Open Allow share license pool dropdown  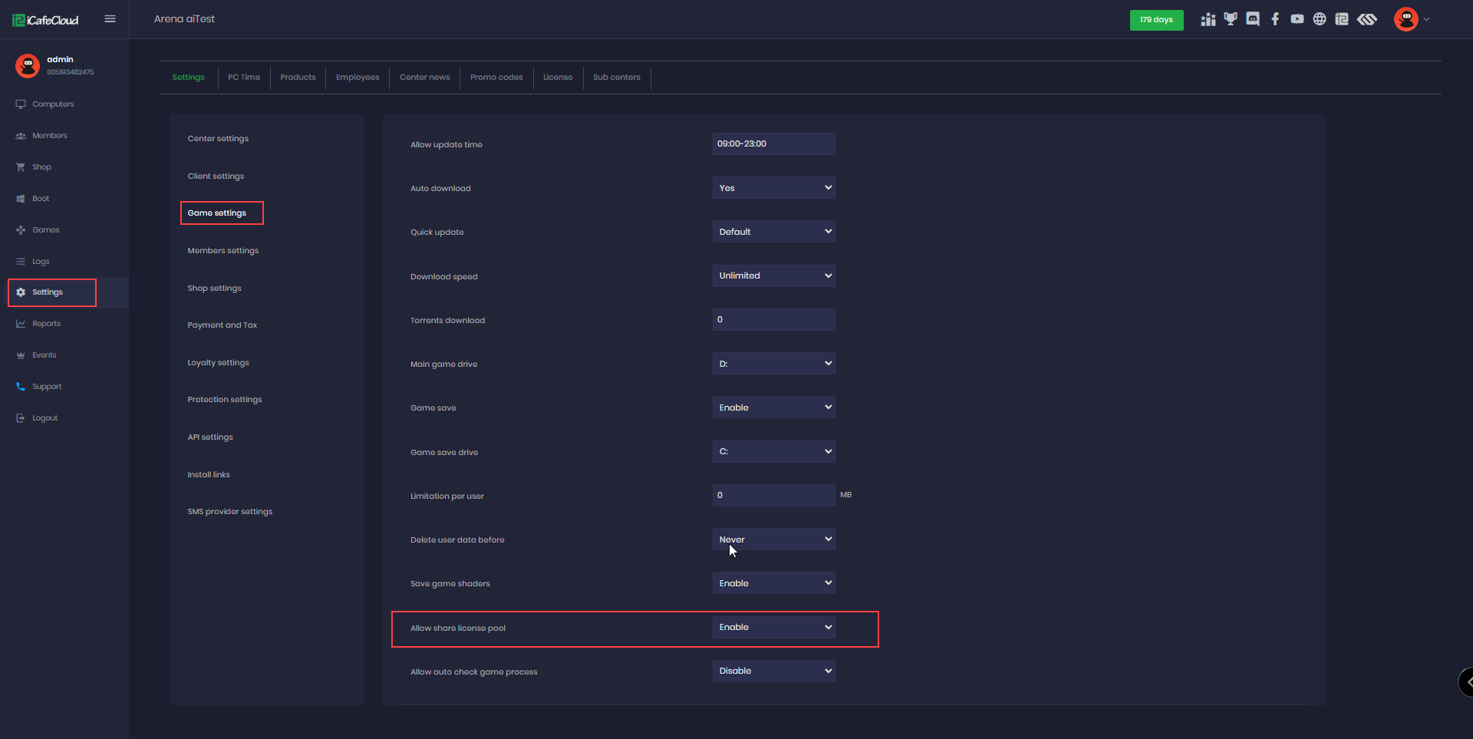click(773, 627)
